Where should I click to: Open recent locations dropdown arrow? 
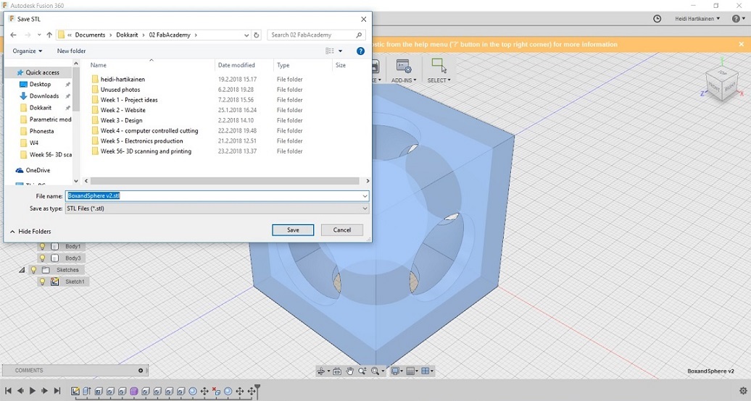coord(39,35)
